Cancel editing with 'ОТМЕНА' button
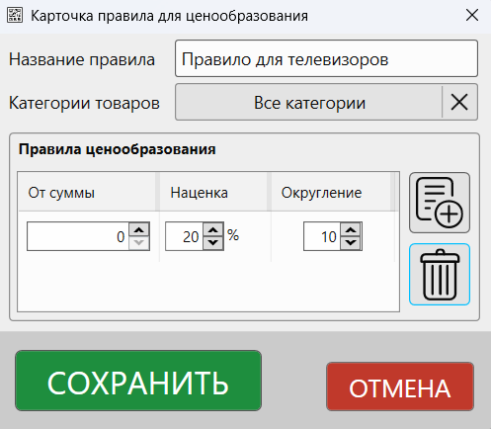Image resolution: width=491 pixels, height=429 pixels. click(x=400, y=386)
